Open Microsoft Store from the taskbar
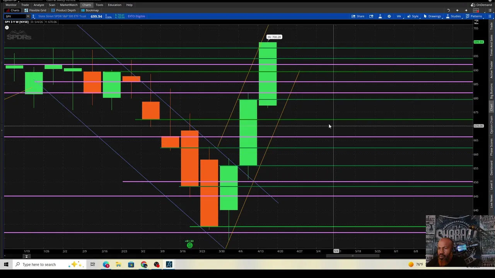Viewport: 495px width, 278px height. (x=131, y=264)
